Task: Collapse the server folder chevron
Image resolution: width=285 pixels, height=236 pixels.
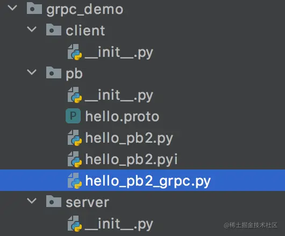Action: (x=32, y=201)
